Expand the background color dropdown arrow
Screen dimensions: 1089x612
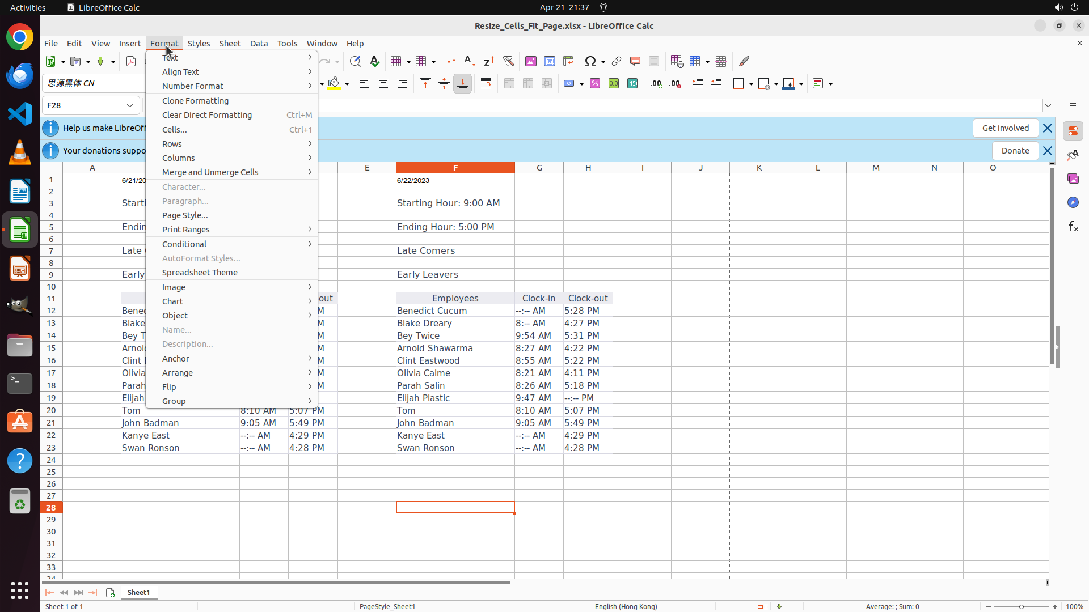347,84
